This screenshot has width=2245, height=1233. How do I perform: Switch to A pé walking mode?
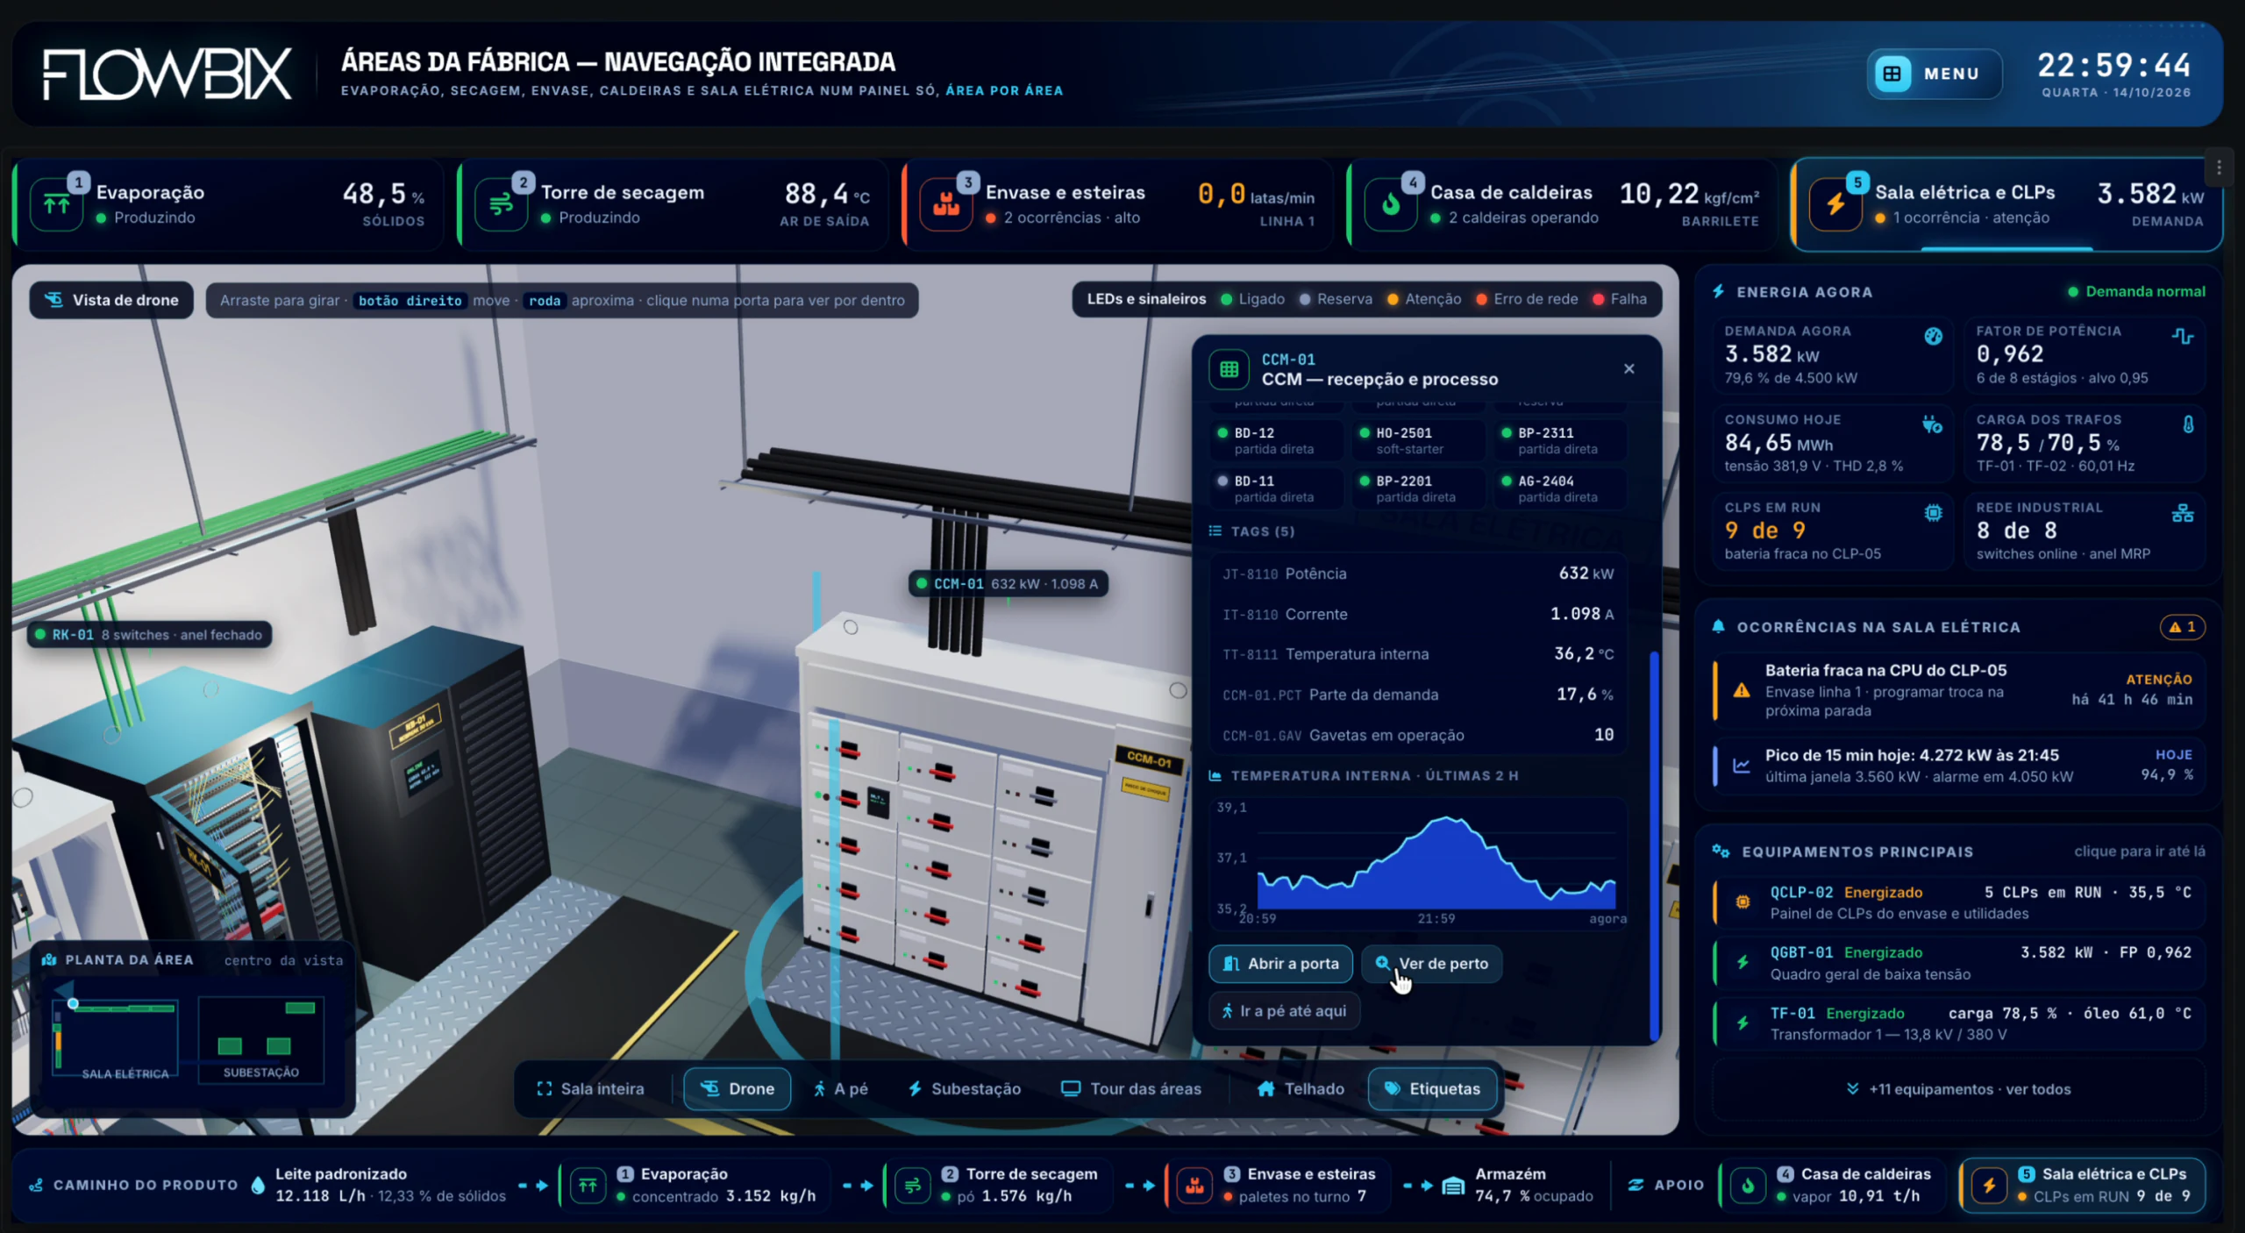pos(841,1089)
